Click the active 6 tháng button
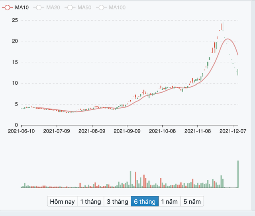 tap(144, 201)
